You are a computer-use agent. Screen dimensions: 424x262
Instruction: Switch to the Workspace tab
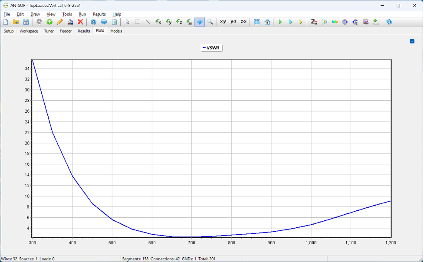pos(29,31)
